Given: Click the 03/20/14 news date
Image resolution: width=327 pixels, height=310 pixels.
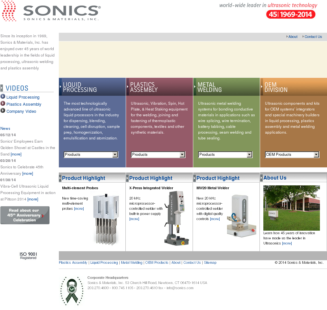Looking at the screenshot, I should 8,161.
